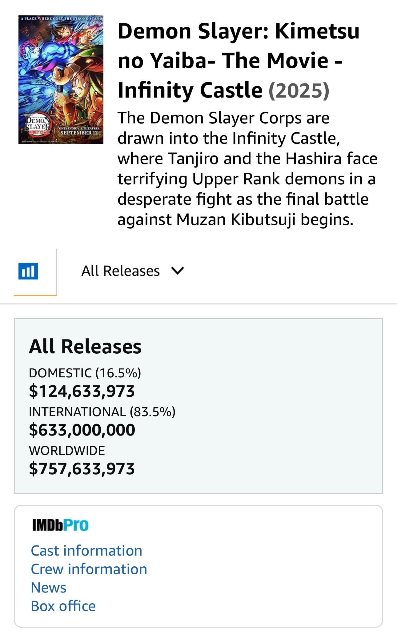Open the Box office link under IMDbPro
Screen dimensions: 397x635
(63, 606)
